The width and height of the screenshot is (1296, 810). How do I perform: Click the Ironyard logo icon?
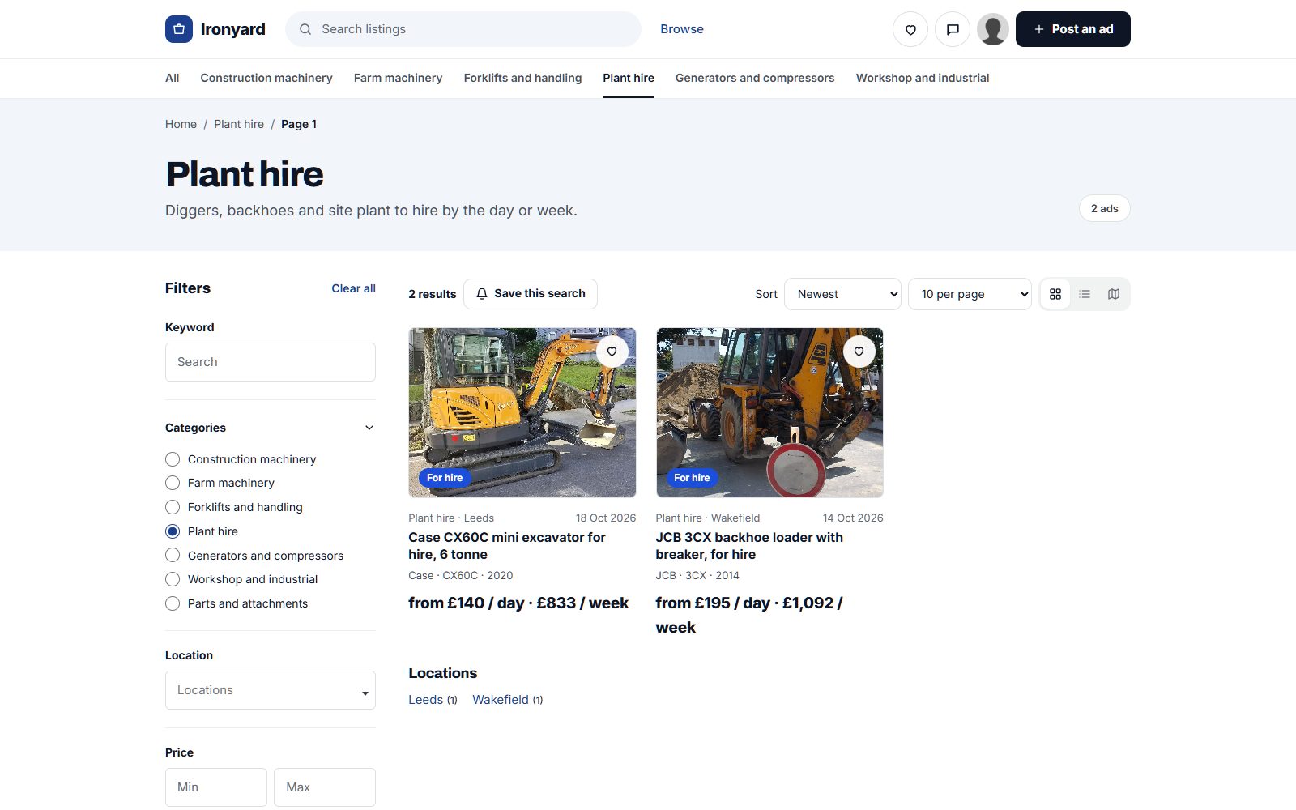tap(179, 29)
